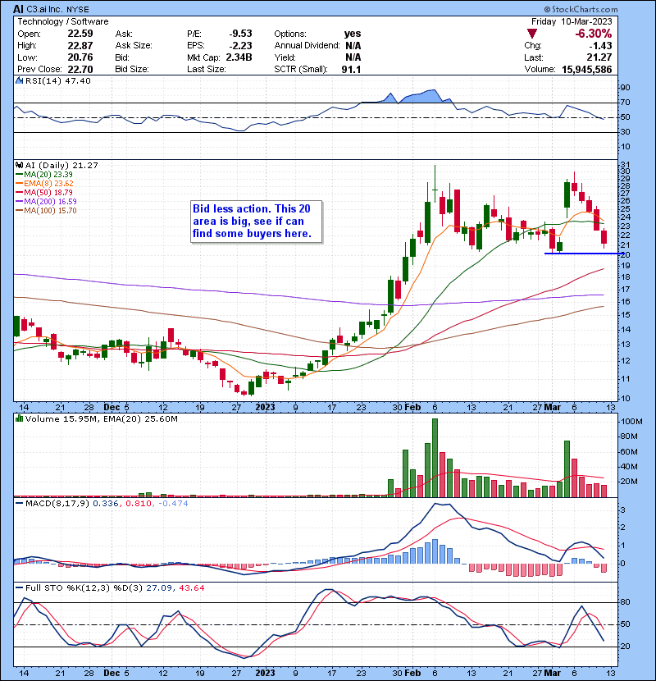Click the Volume value 15,945,586
Image resolution: width=656 pixels, height=681 pixels.
[x=587, y=70]
